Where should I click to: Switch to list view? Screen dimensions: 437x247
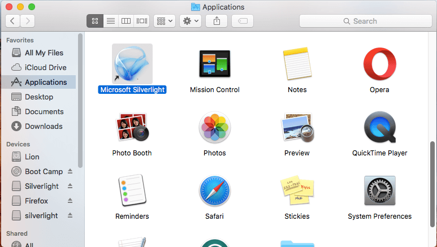111,21
